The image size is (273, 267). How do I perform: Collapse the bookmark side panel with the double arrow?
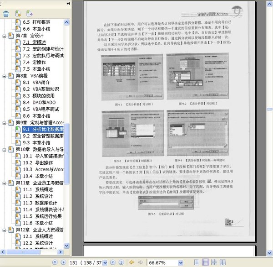tap(68, 3)
